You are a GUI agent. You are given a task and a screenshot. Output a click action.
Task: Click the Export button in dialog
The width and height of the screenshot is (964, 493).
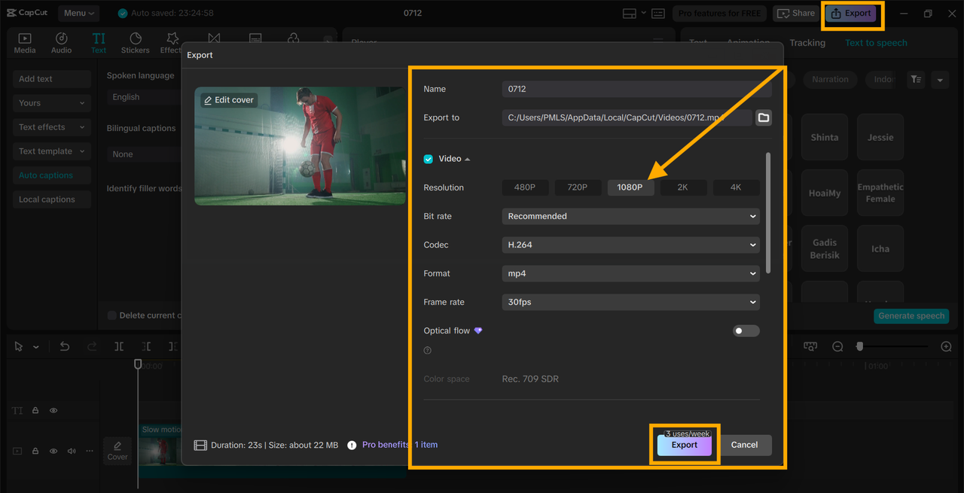click(x=684, y=445)
